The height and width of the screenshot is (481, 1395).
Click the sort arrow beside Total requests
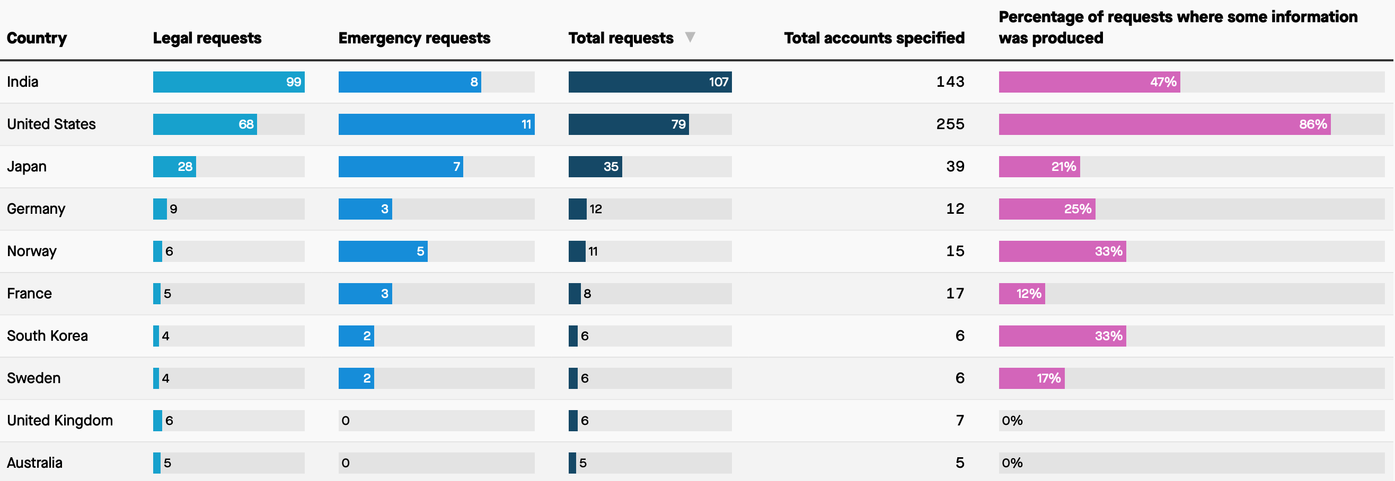[690, 37]
